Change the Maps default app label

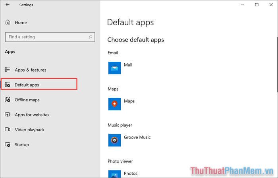click(129, 101)
